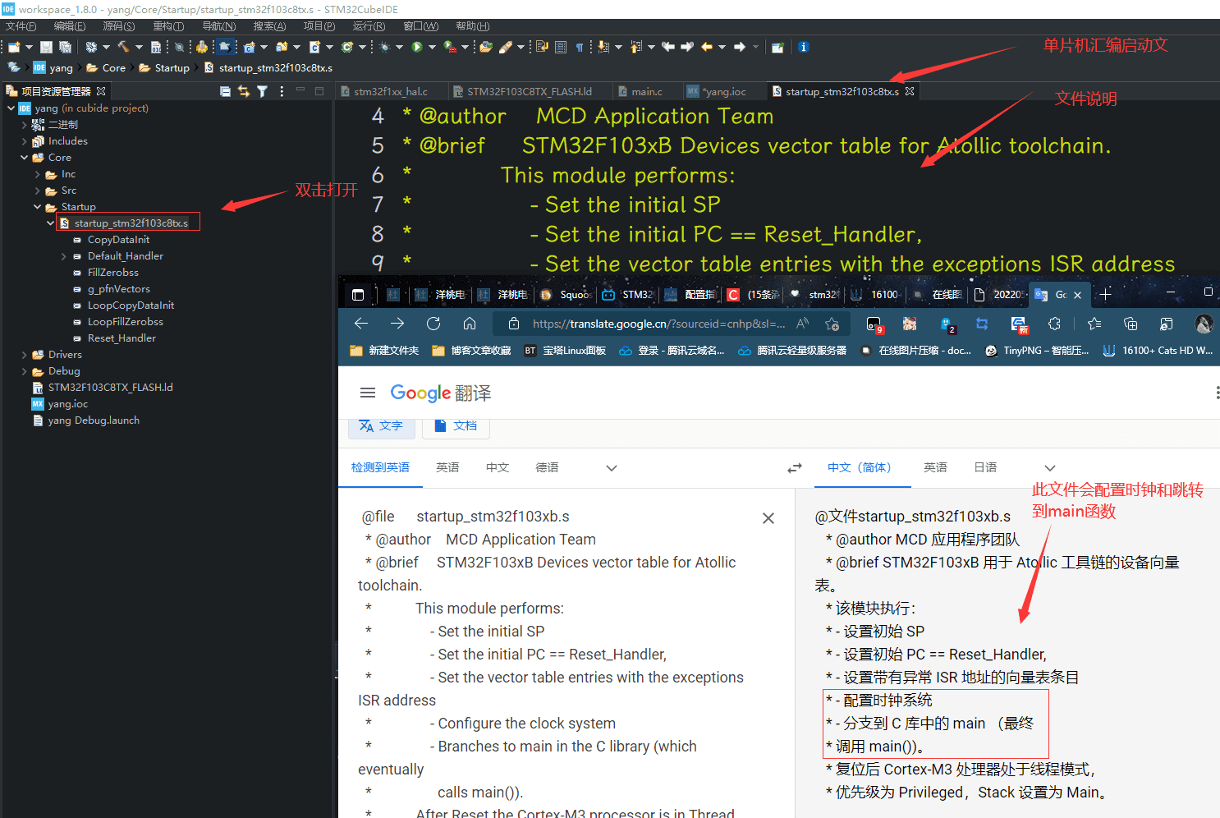1220x818 pixels.
Task: Toggle show whitespace characters pilcrow icon
Action: [x=580, y=47]
